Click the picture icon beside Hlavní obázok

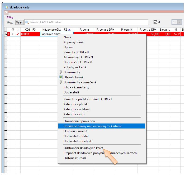tap(61, 77)
